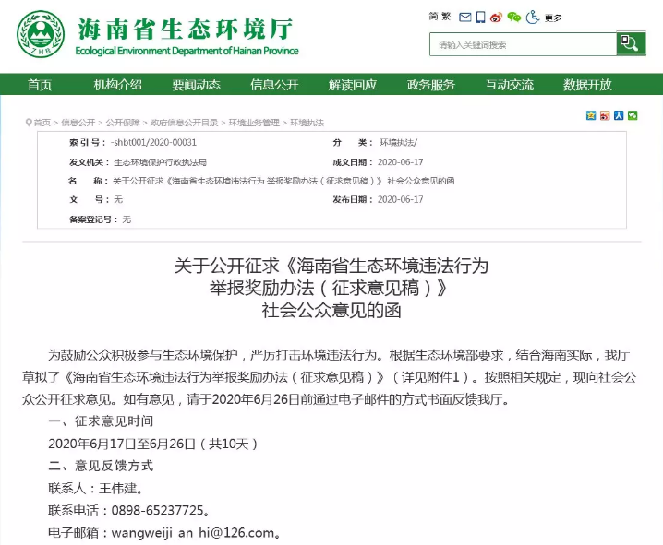The height and width of the screenshot is (545, 663).
Task: Expand the 更多 more options
Action: 553,18
